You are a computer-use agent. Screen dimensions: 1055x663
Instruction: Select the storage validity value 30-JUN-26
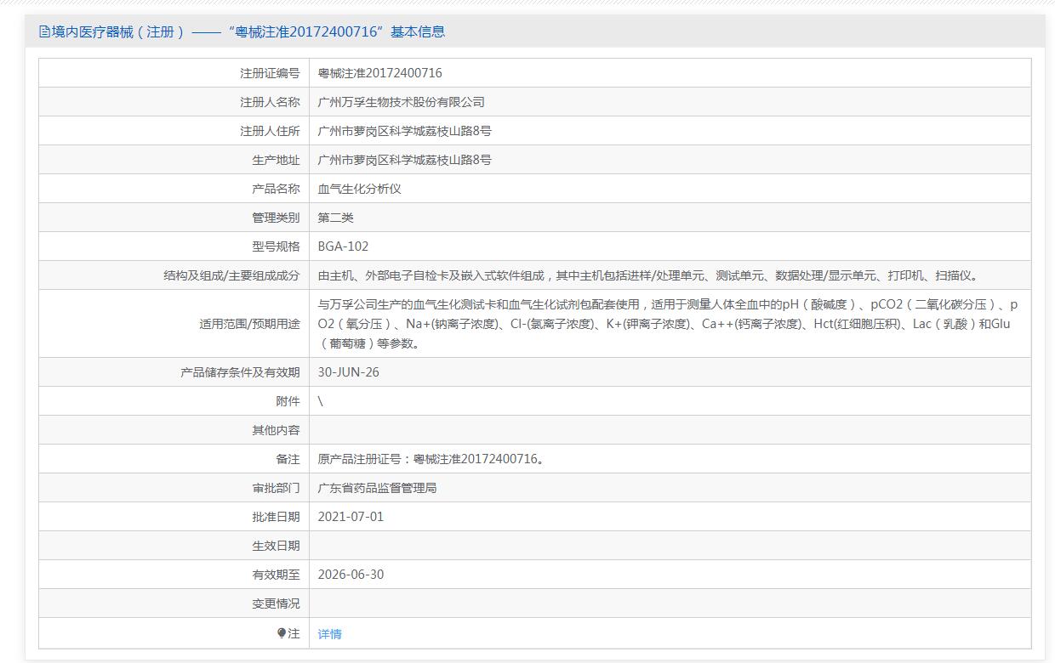click(x=348, y=372)
